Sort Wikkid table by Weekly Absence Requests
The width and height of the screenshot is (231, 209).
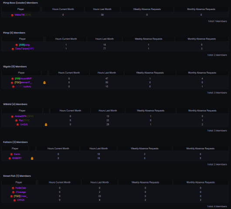click(150, 111)
